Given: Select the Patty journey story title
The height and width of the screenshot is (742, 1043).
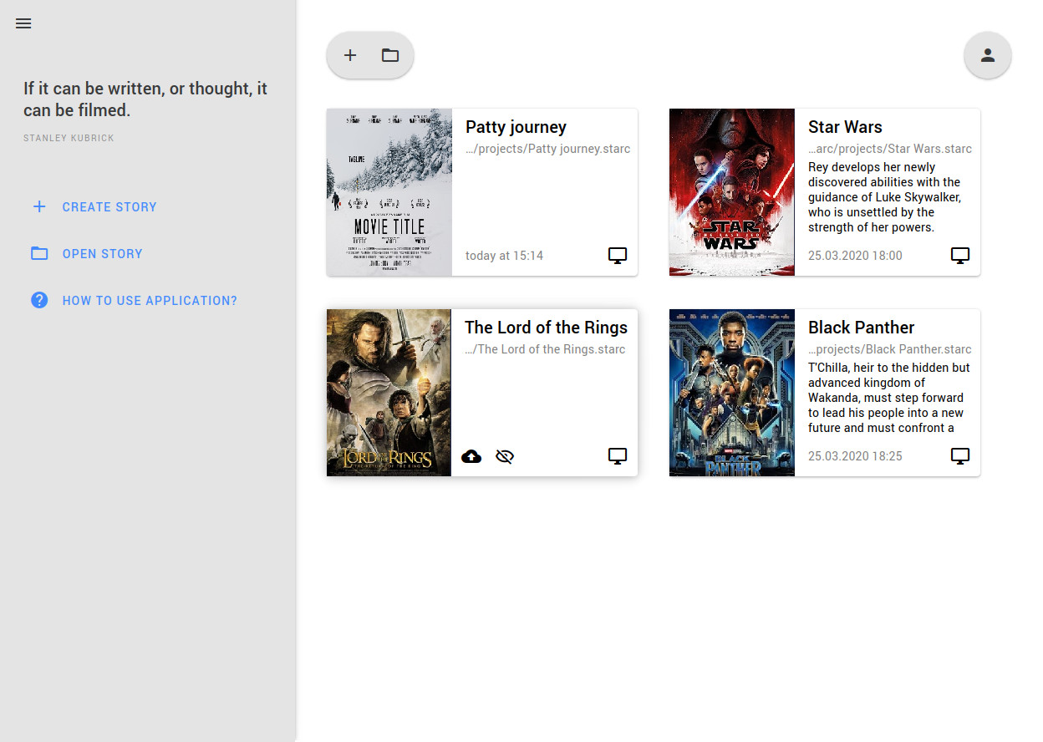Looking at the screenshot, I should click(x=516, y=126).
